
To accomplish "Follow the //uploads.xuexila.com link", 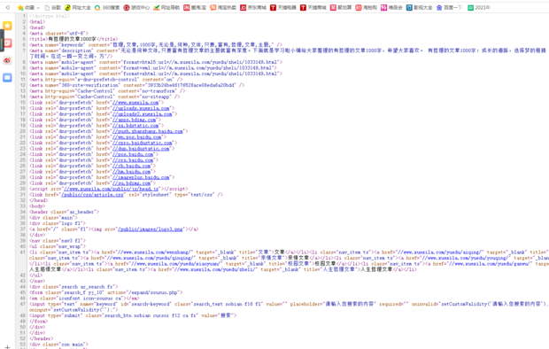I will click(141, 108).
